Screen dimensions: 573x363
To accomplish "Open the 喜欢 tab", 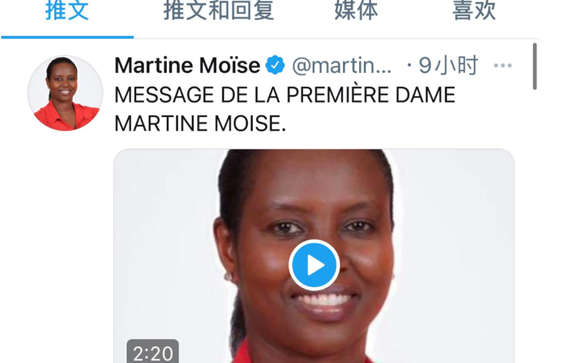I will pyautogui.click(x=474, y=11).
